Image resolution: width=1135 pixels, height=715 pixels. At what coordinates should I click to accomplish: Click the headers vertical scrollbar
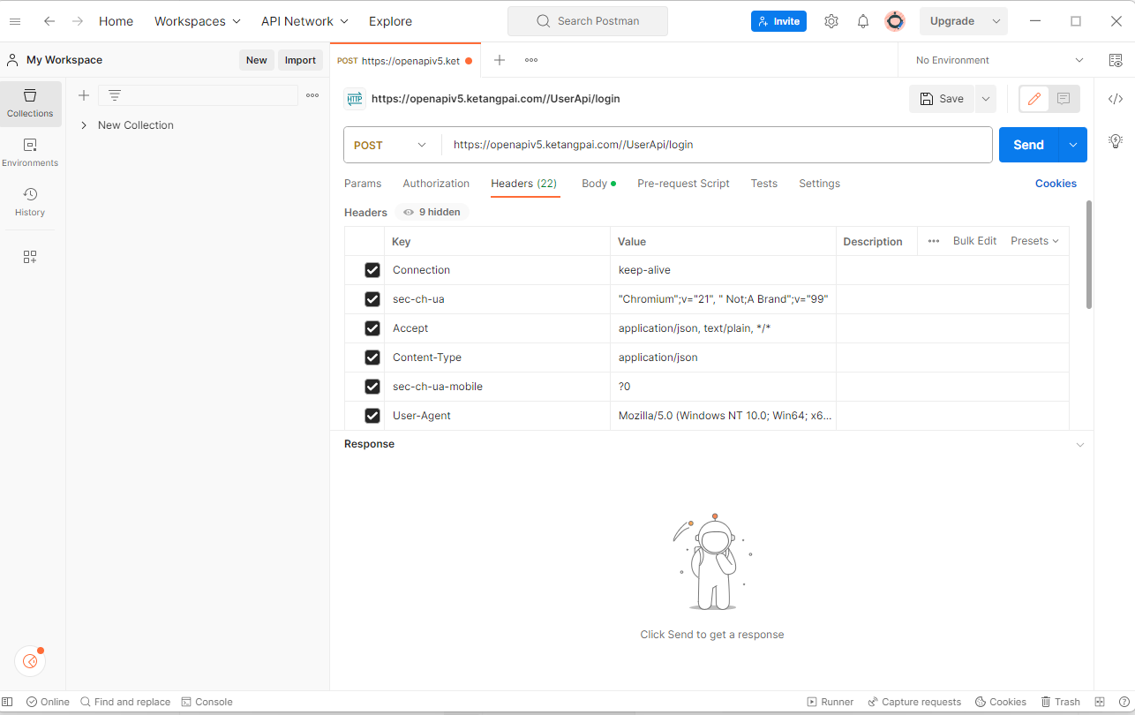click(1089, 255)
